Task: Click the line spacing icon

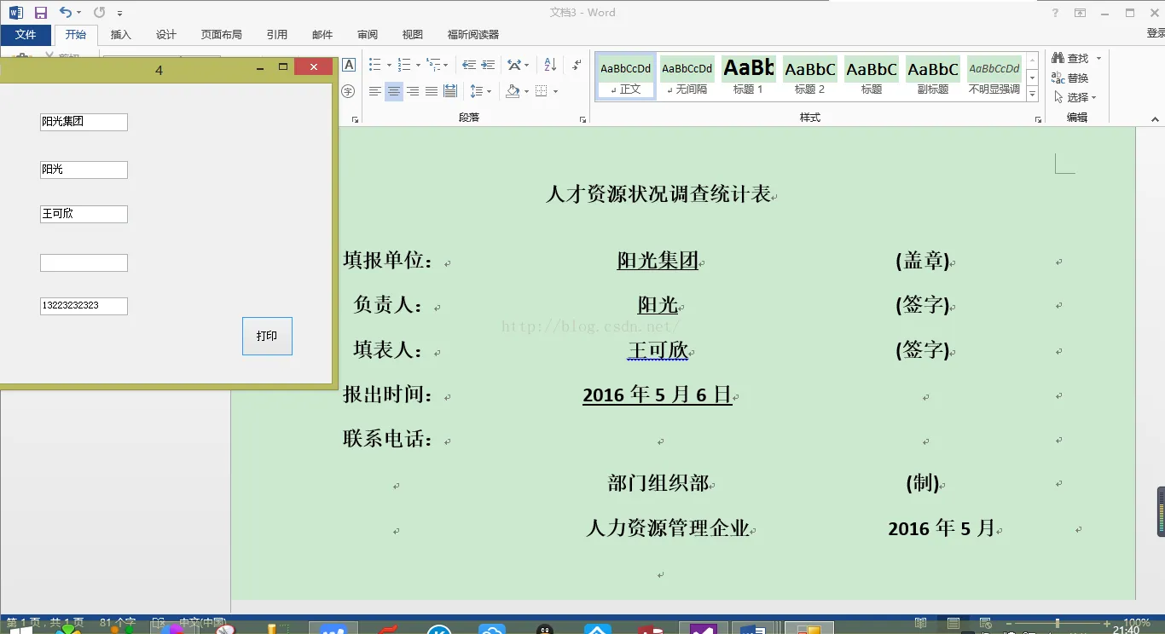Action: pyautogui.click(x=476, y=91)
